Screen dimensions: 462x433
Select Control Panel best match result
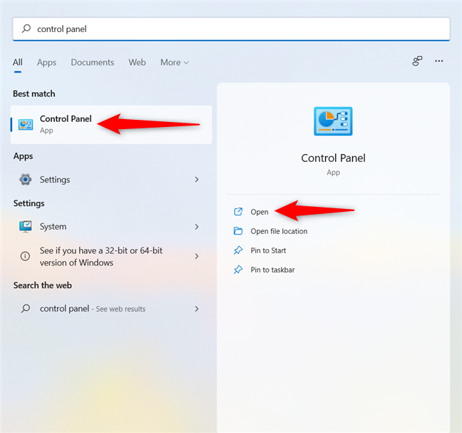(x=111, y=125)
